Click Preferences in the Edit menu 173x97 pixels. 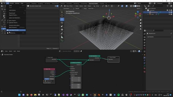pos(16,33)
